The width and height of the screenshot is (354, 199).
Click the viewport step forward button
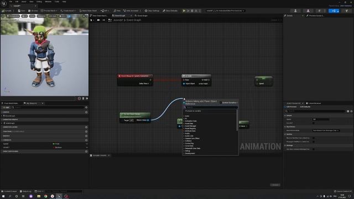click(x=87, y=98)
